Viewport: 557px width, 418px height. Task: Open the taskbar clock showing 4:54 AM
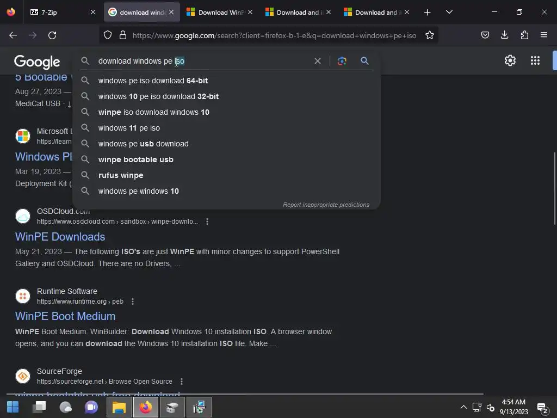[513, 407]
